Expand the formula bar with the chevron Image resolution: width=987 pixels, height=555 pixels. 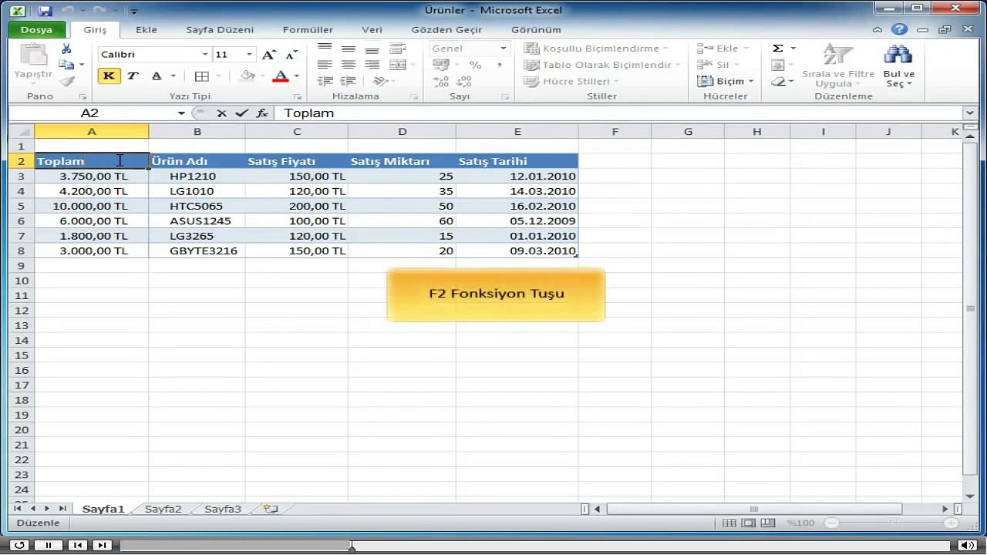tap(970, 113)
